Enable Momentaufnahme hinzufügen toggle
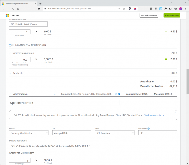189x165 pixels. coord(11,45)
